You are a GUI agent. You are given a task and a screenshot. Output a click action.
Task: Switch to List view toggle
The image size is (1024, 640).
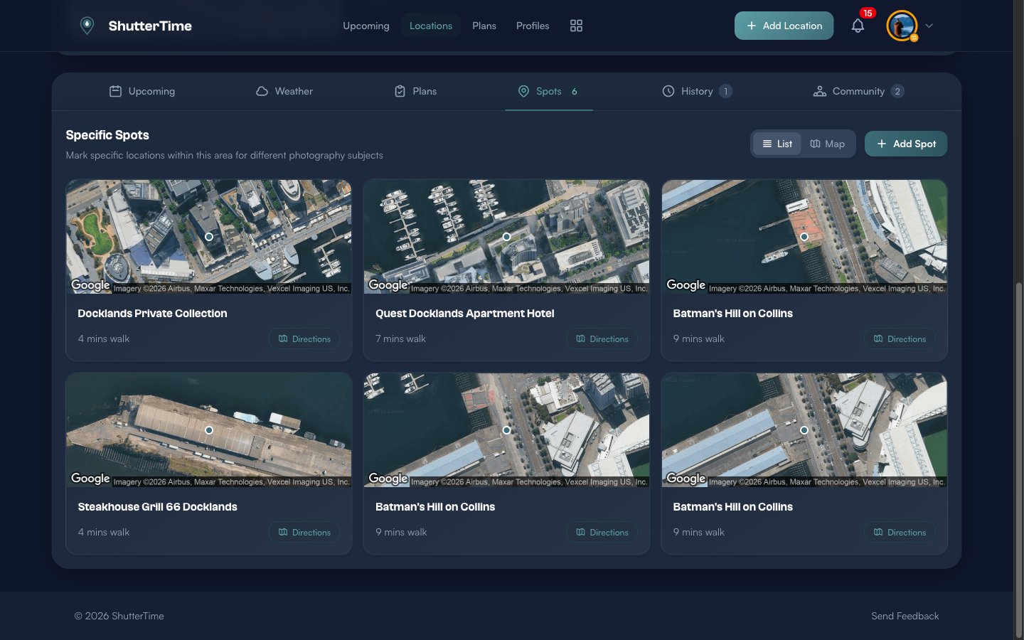coord(777,144)
